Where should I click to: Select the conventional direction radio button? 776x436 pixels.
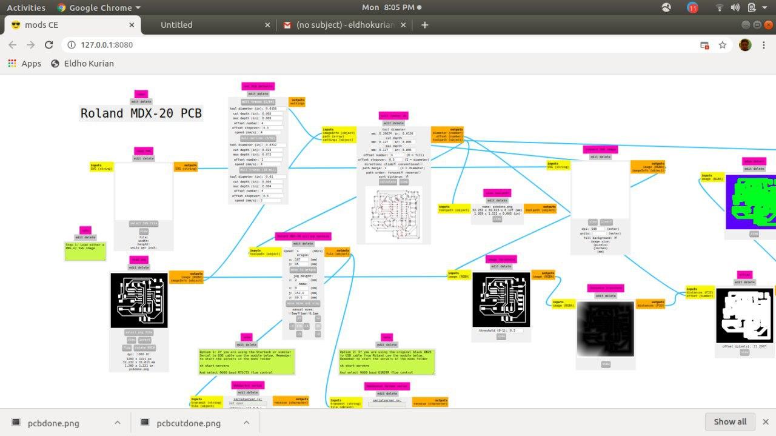click(421, 164)
